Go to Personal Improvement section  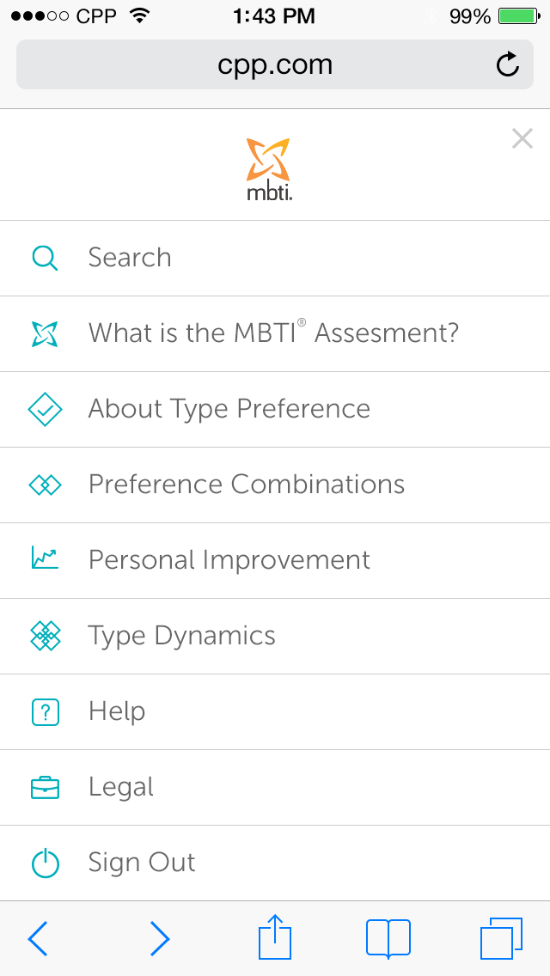pos(229,560)
